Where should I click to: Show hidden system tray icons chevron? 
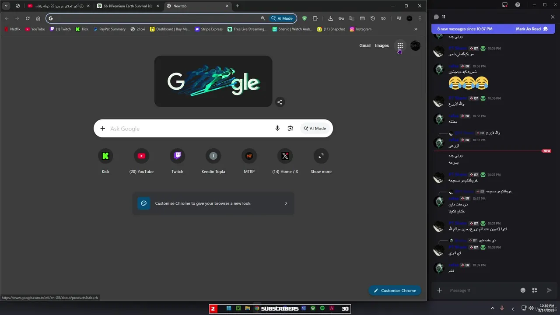tap(493, 308)
